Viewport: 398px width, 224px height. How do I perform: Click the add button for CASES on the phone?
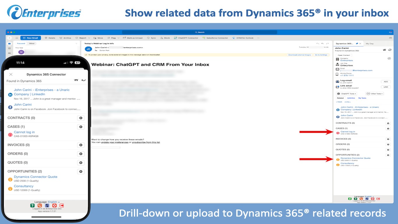click(x=81, y=127)
